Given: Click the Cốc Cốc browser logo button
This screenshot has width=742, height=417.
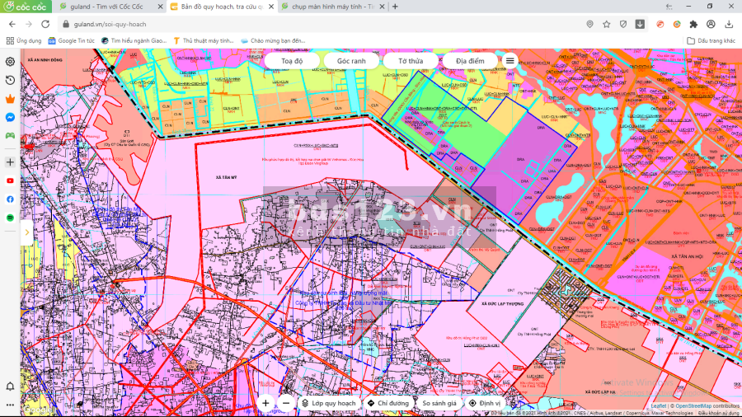Looking at the screenshot, I should tap(26, 7).
